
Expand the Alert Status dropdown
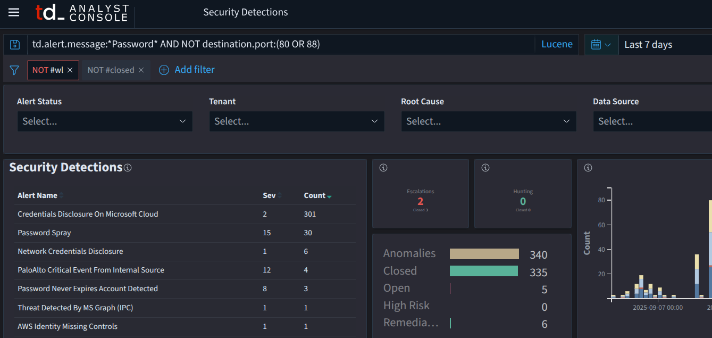pyautogui.click(x=105, y=121)
